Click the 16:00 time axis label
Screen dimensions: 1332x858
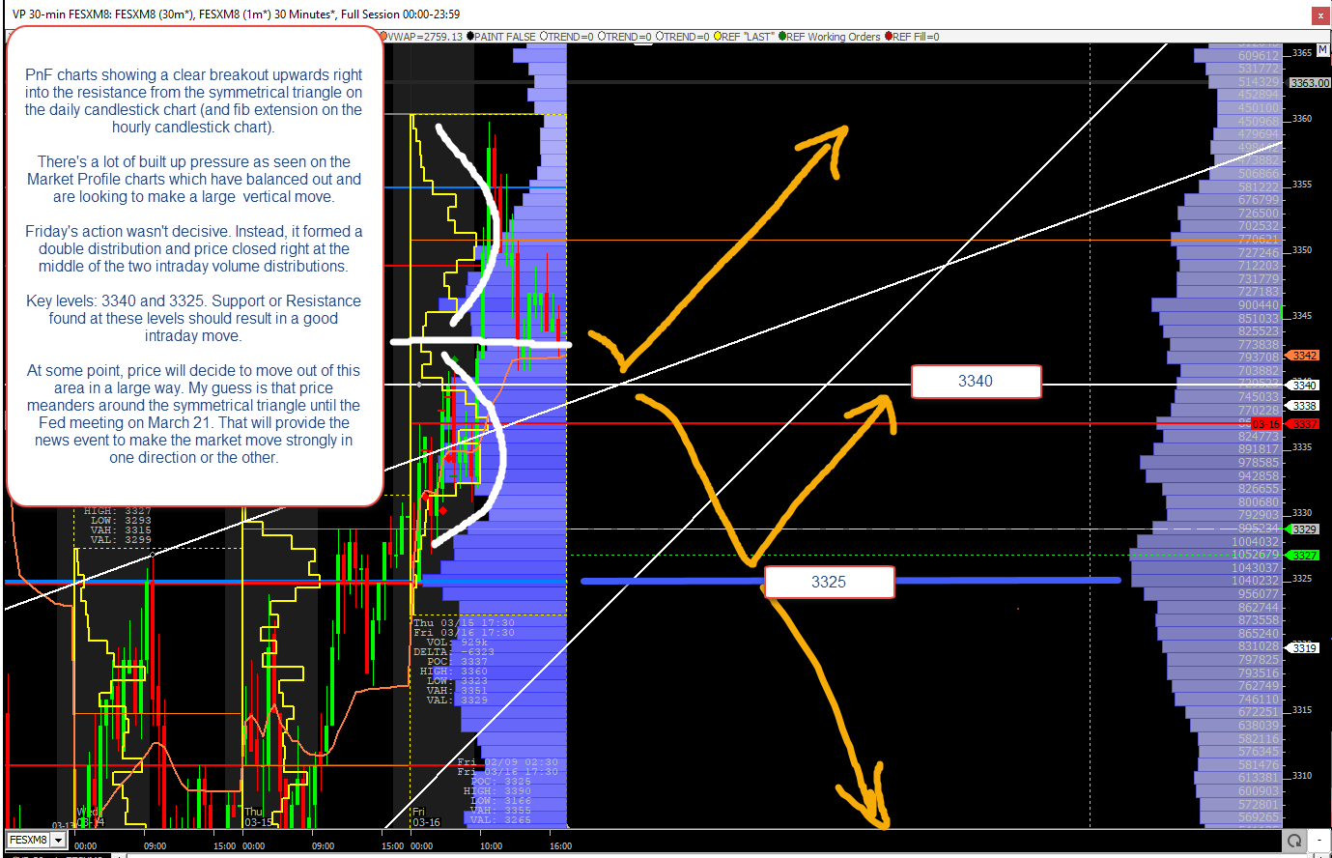(560, 846)
